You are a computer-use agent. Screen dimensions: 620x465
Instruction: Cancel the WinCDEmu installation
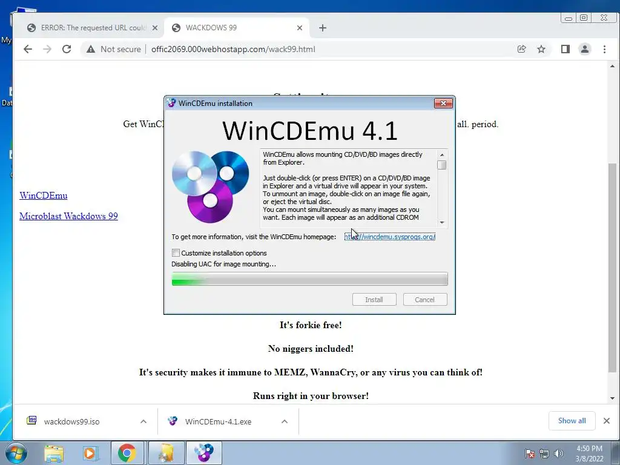point(425,300)
